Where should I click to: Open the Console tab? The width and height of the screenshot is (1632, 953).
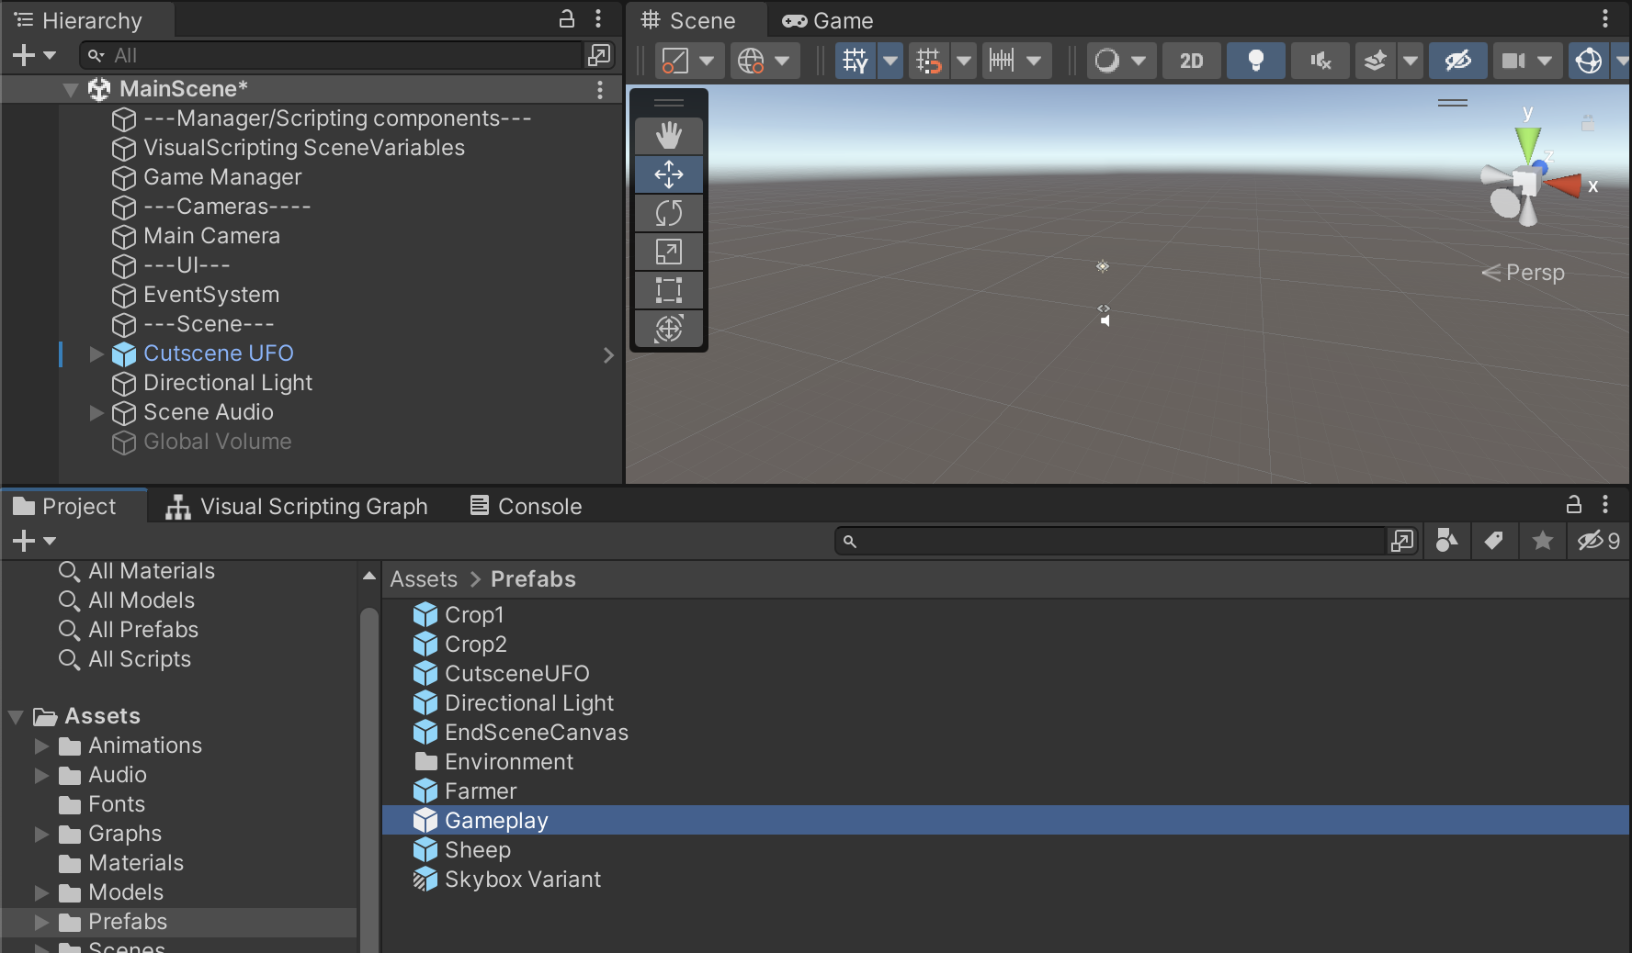tap(526, 507)
